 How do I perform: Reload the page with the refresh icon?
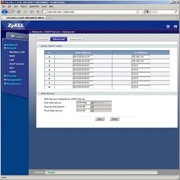19,12
